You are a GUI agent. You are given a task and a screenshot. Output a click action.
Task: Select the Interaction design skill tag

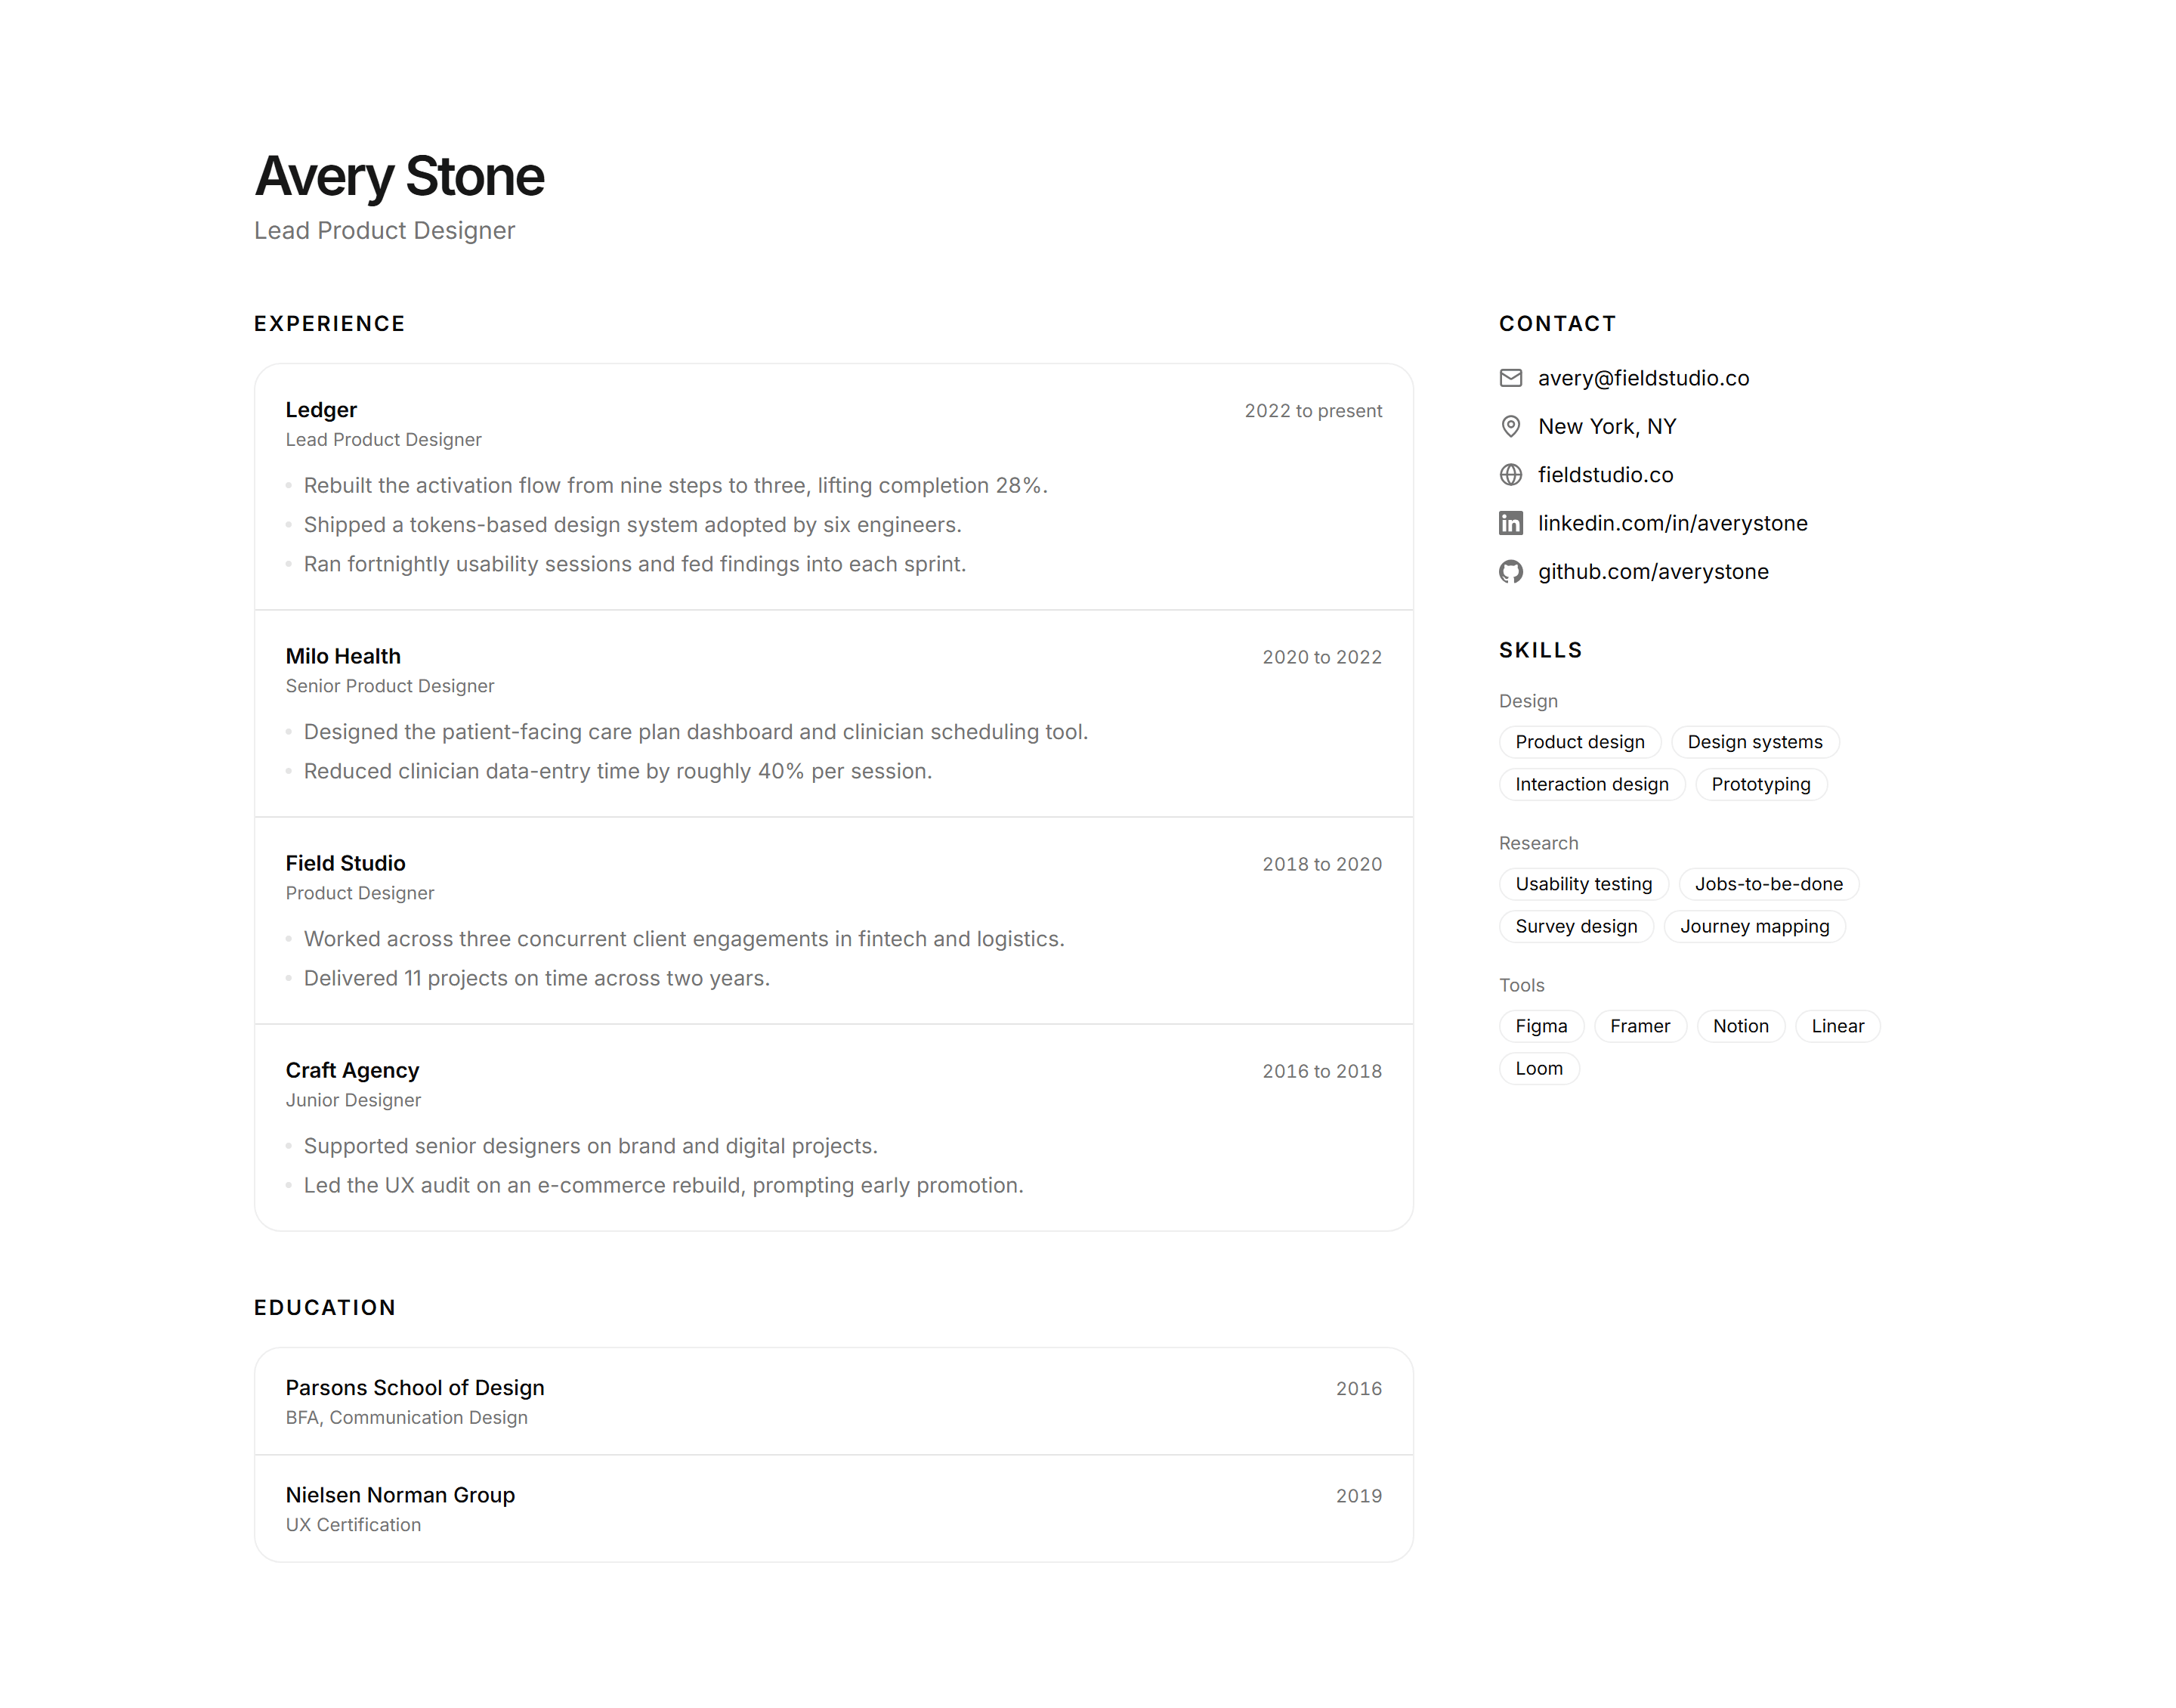[1591, 784]
